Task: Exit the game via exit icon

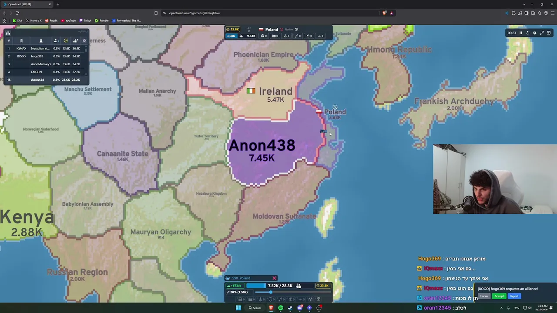Action: (549, 33)
